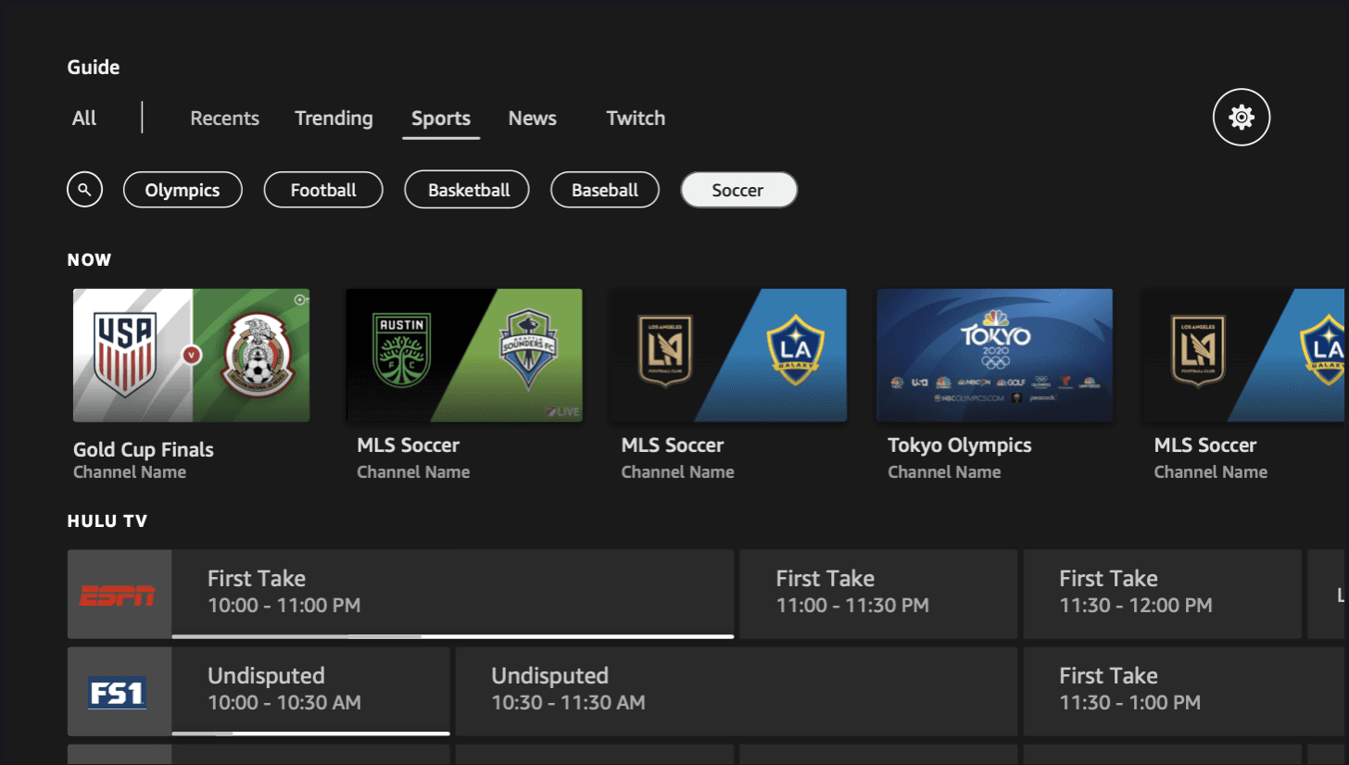Click the Tokyo Olympics title text
The image size is (1349, 765).
960,445
